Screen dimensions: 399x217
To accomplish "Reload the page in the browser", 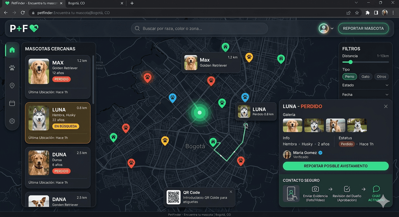I will click(23, 13).
